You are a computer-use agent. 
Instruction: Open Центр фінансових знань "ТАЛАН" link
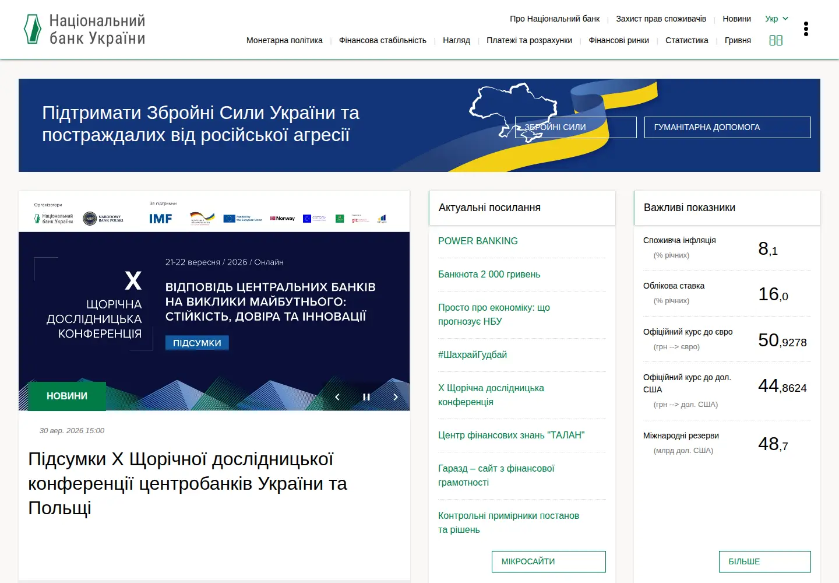coord(511,435)
